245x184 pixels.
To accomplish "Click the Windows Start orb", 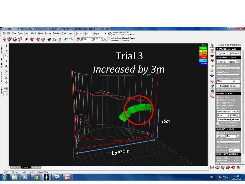I will click(x=4, y=177).
